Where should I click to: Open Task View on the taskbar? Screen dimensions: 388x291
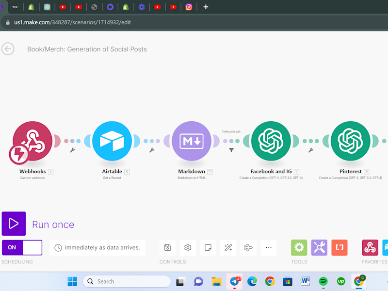(181, 281)
